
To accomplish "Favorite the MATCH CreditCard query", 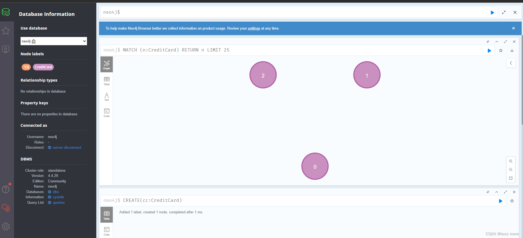I will coord(501,50).
